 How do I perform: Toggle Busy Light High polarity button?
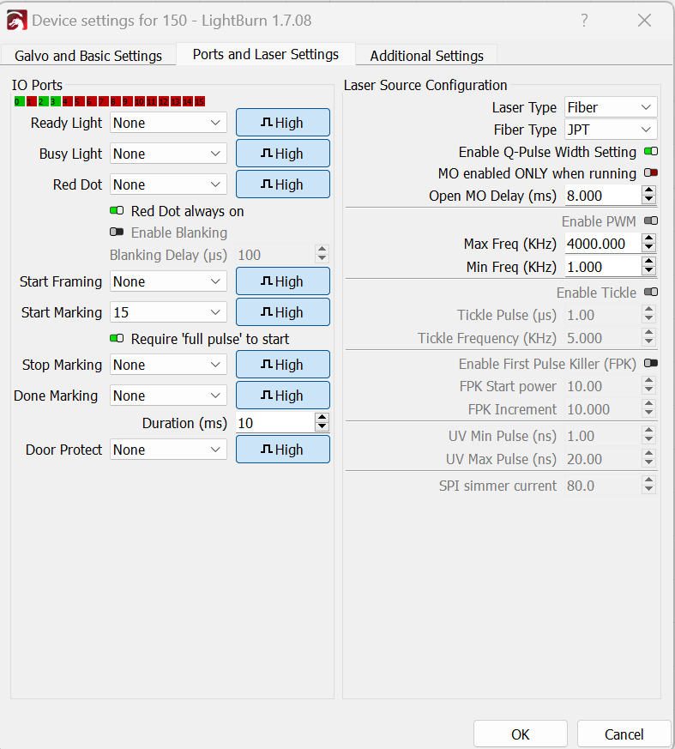(x=282, y=154)
